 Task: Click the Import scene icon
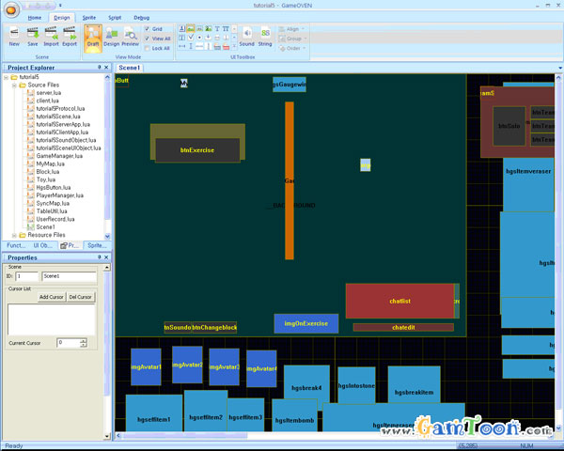(x=51, y=36)
